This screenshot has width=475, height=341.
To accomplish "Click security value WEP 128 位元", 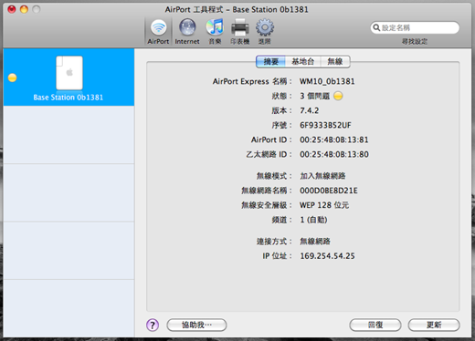I will click(x=324, y=205).
